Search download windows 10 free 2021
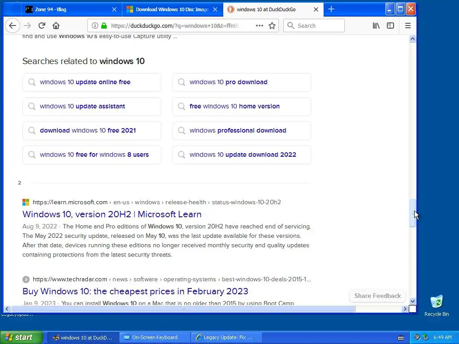This screenshot has height=344, width=459. [91, 130]
